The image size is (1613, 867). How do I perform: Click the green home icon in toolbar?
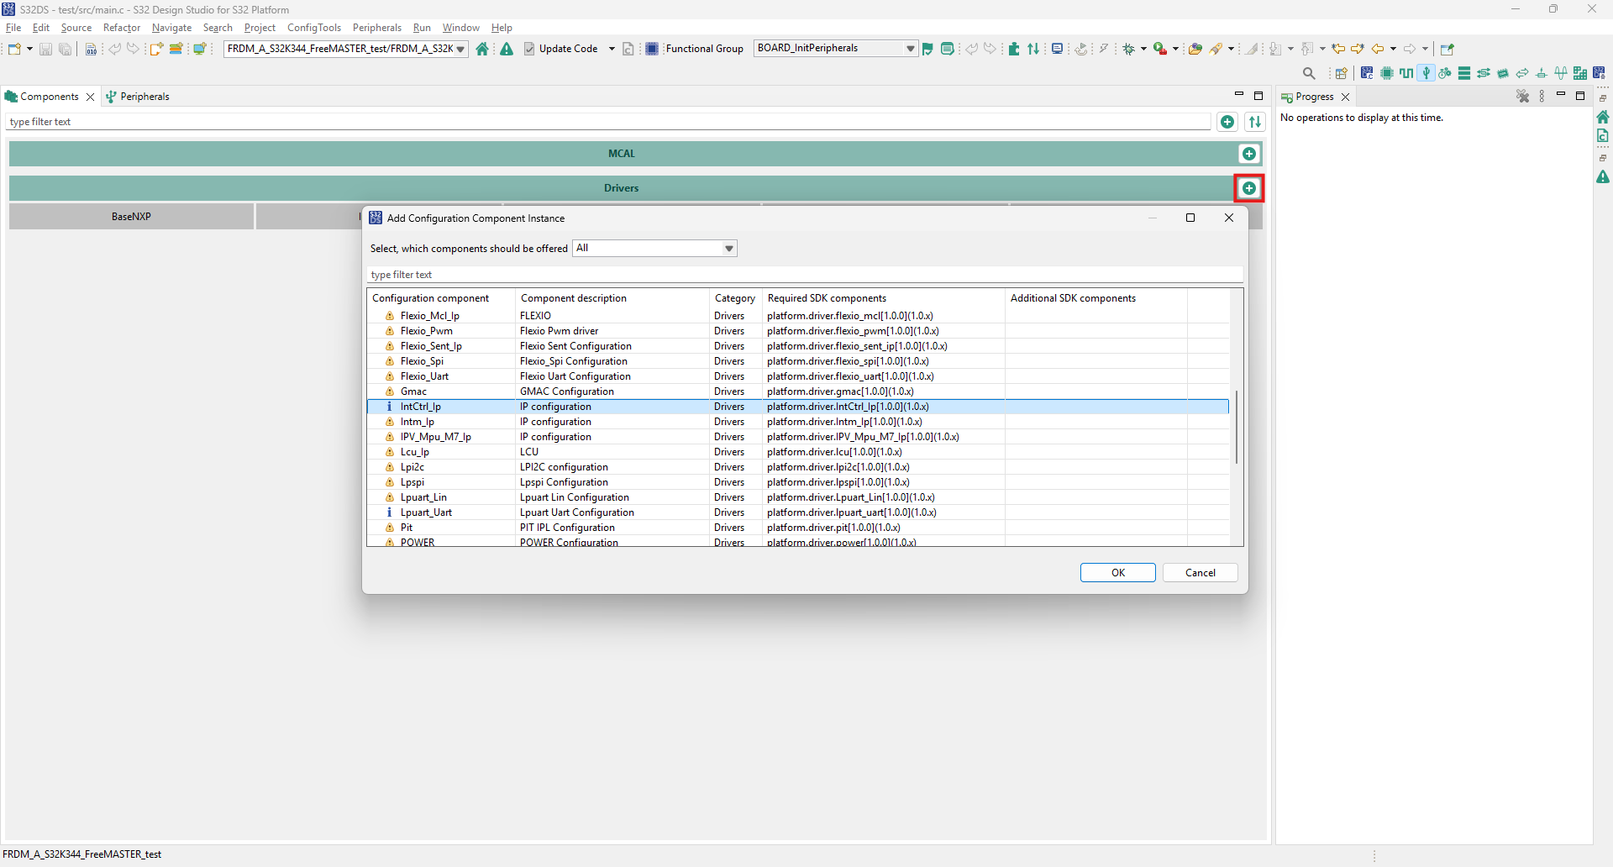482,49
